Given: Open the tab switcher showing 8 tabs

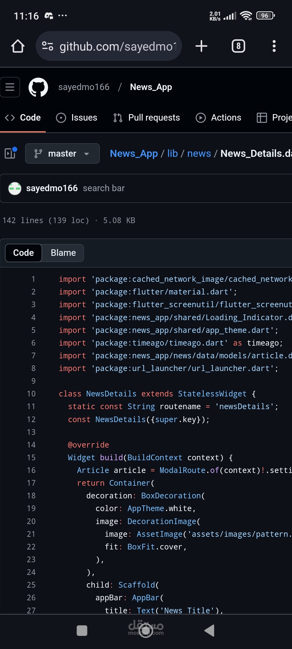Looking at the screenshot, I should (x=238, y=46).
